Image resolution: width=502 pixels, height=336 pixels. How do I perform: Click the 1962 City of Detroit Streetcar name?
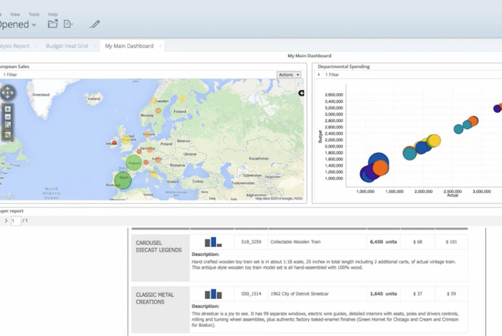click(300, 294)
